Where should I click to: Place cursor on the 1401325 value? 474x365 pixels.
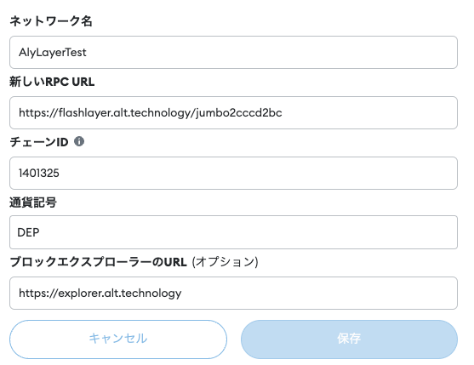[39, 173]
